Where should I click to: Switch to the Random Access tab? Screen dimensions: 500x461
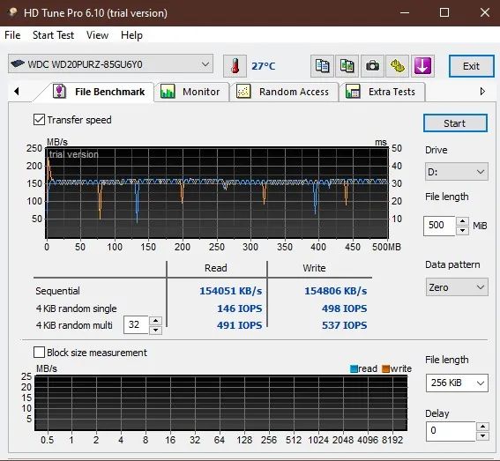[284, 92]
